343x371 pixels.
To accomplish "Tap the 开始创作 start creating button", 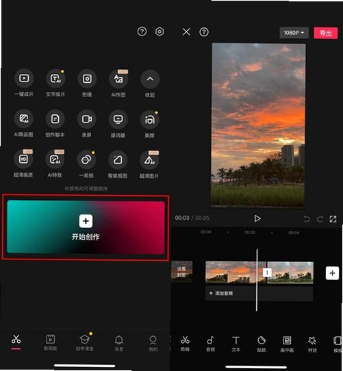I will click(86, 227).
